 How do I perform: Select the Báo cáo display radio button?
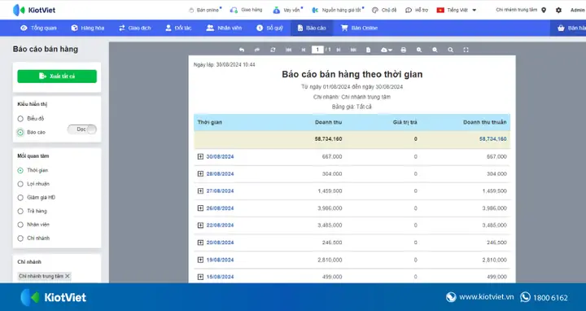[20, 133]
